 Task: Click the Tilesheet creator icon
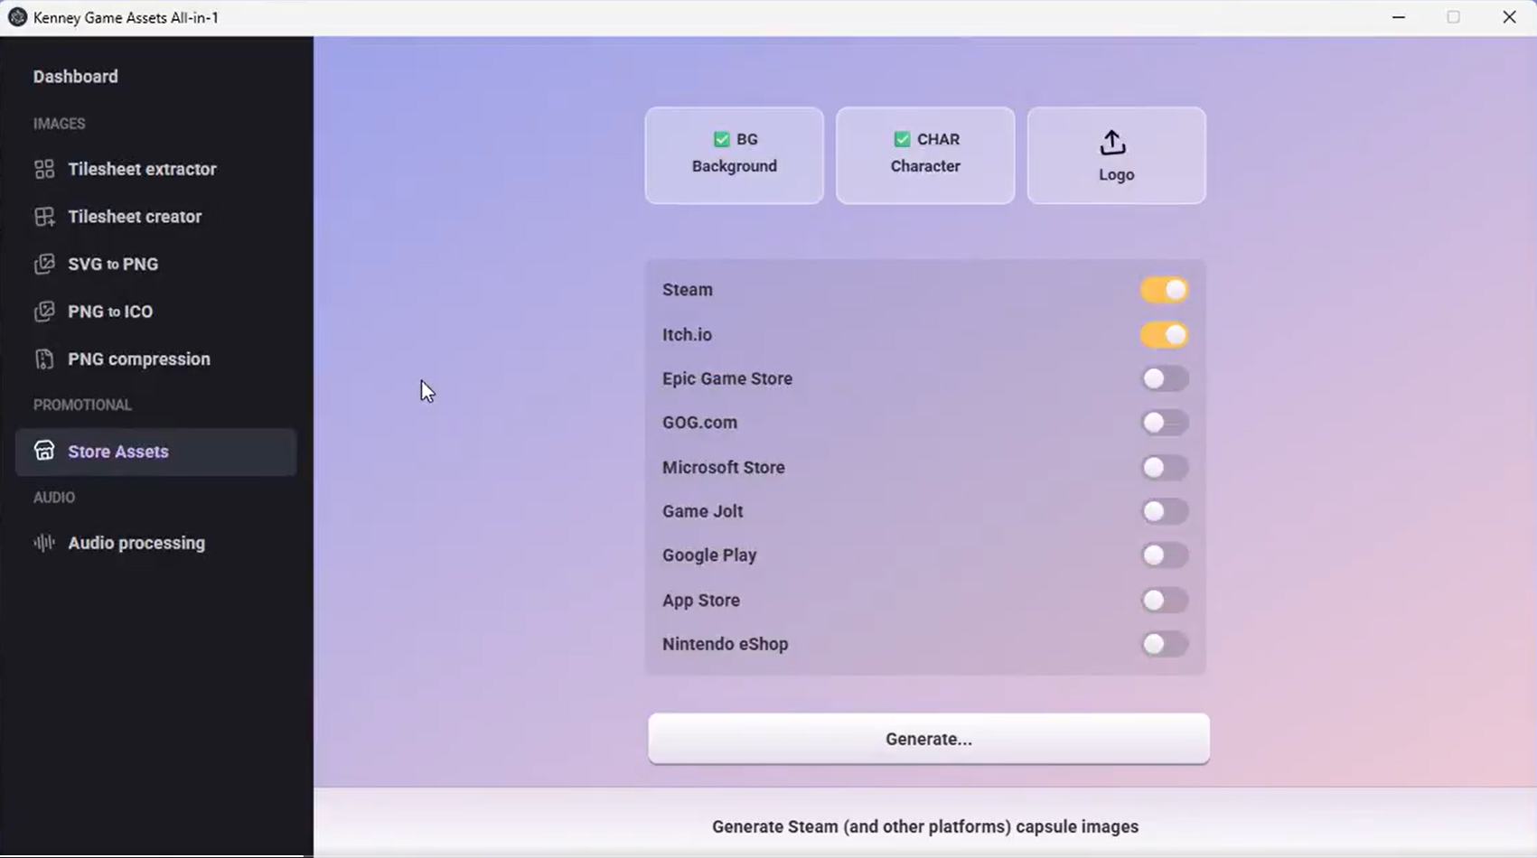pyautogui.click(x=44, y=217)
